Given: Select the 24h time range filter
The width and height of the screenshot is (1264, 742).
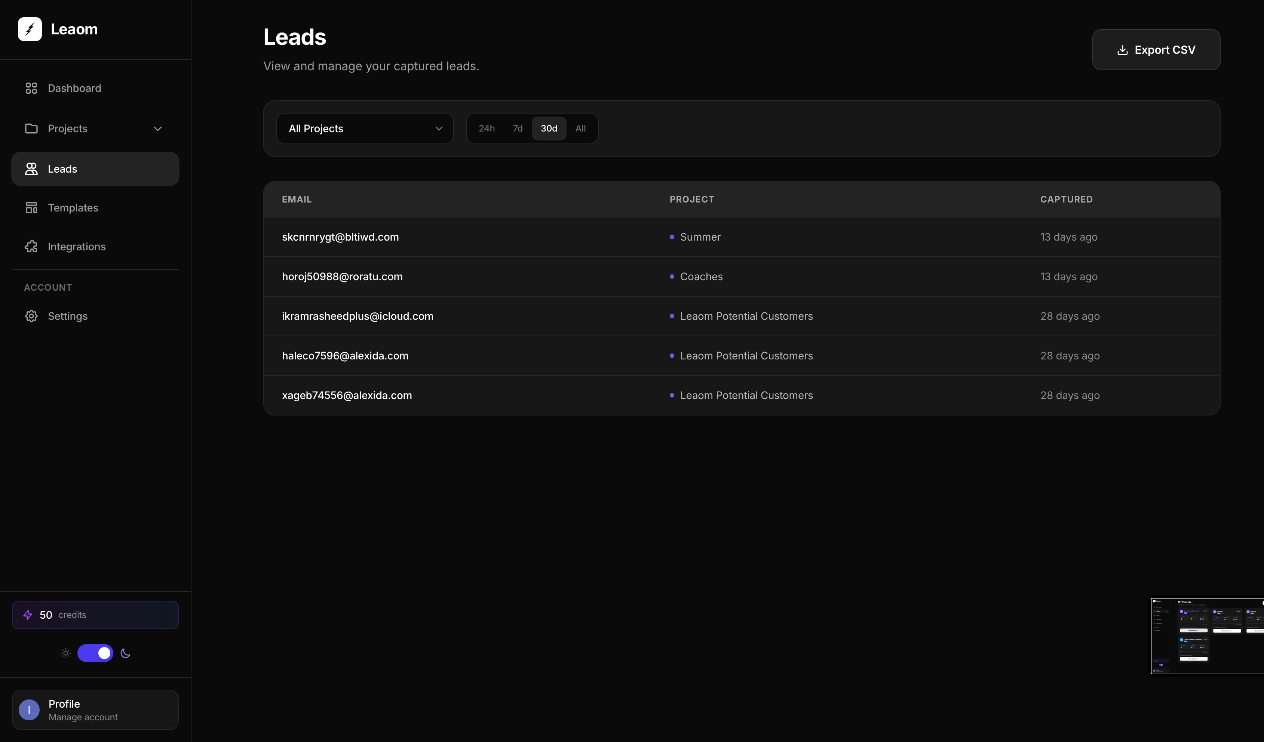Looking at the screenshot, I should pos(486,128).
